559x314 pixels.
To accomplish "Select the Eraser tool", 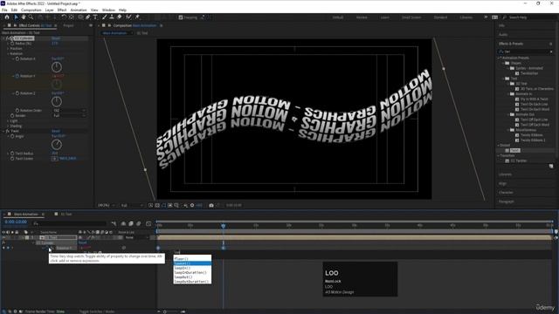I will point(120,17).
